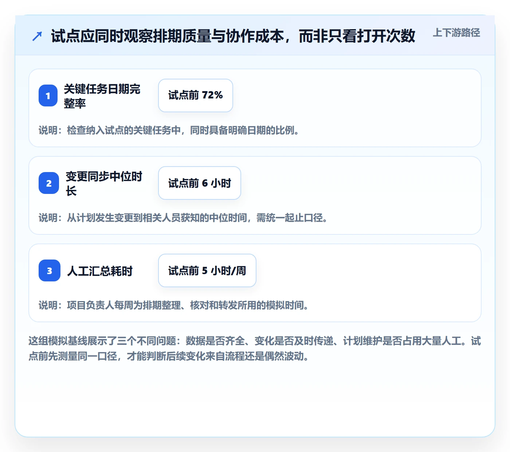The height and width of the screenshot is (452, 510).
Task: Click the blue arrow icon beside the title
Action: pyautogui.click(x=37, y=36)
